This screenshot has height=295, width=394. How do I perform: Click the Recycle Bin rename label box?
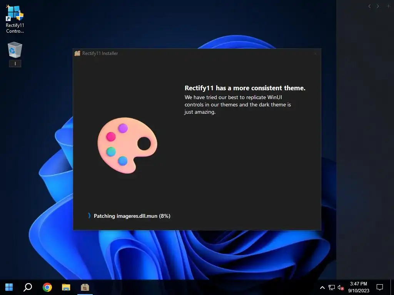15,64
